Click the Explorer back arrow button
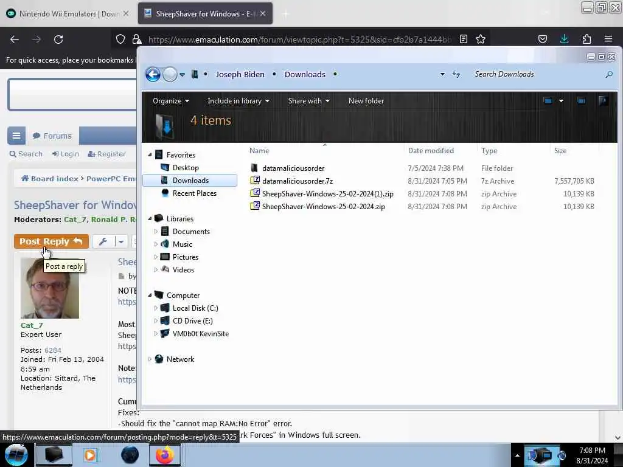 153,74
